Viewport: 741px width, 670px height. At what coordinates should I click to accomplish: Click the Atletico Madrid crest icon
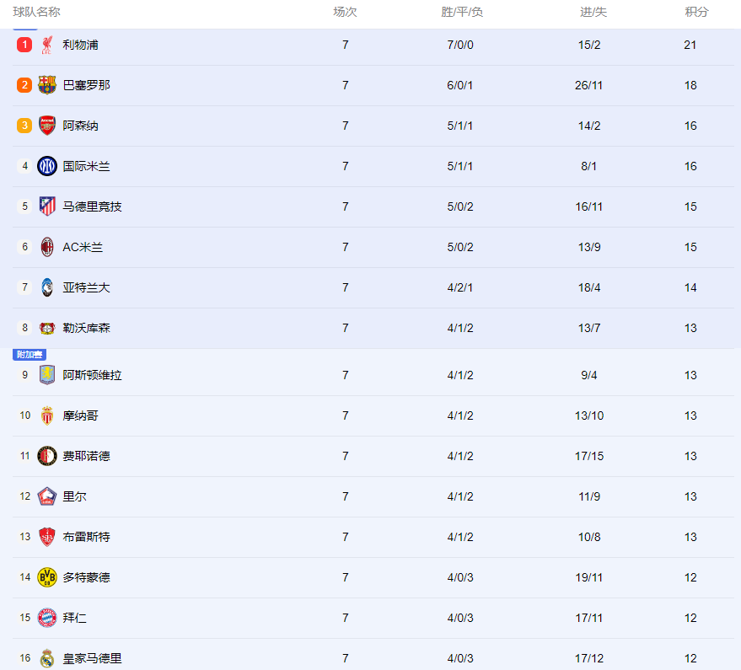[46, 206]
